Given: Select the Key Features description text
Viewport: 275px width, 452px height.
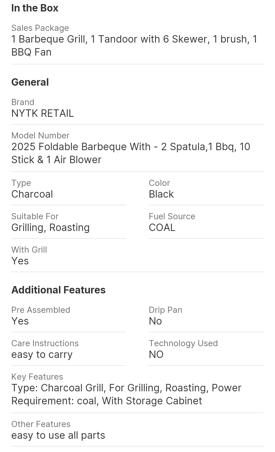Looking at the screenshot, I should (x=126, y=394).
